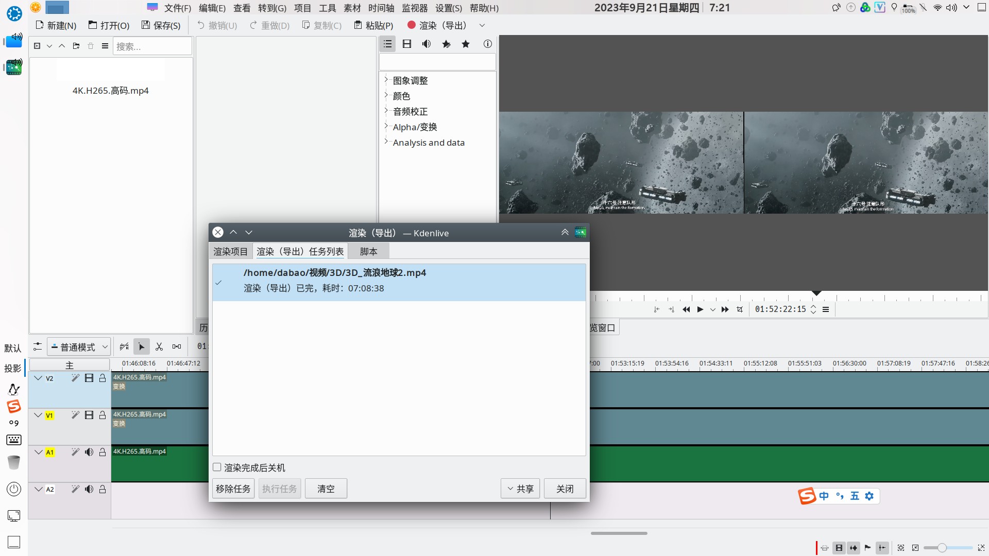Lock the V2 track
Screen dimensions: 989x556
click(103, 378)
